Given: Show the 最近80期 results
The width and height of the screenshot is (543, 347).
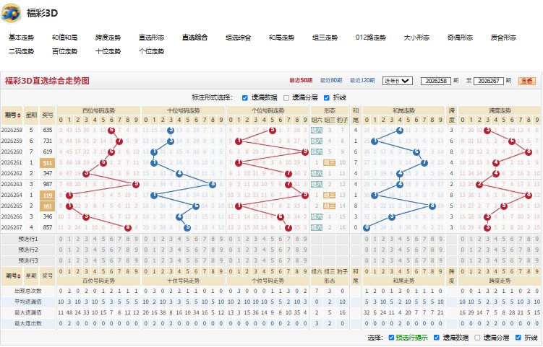Looking at the screenshot, I should click(x=331, y=81).
